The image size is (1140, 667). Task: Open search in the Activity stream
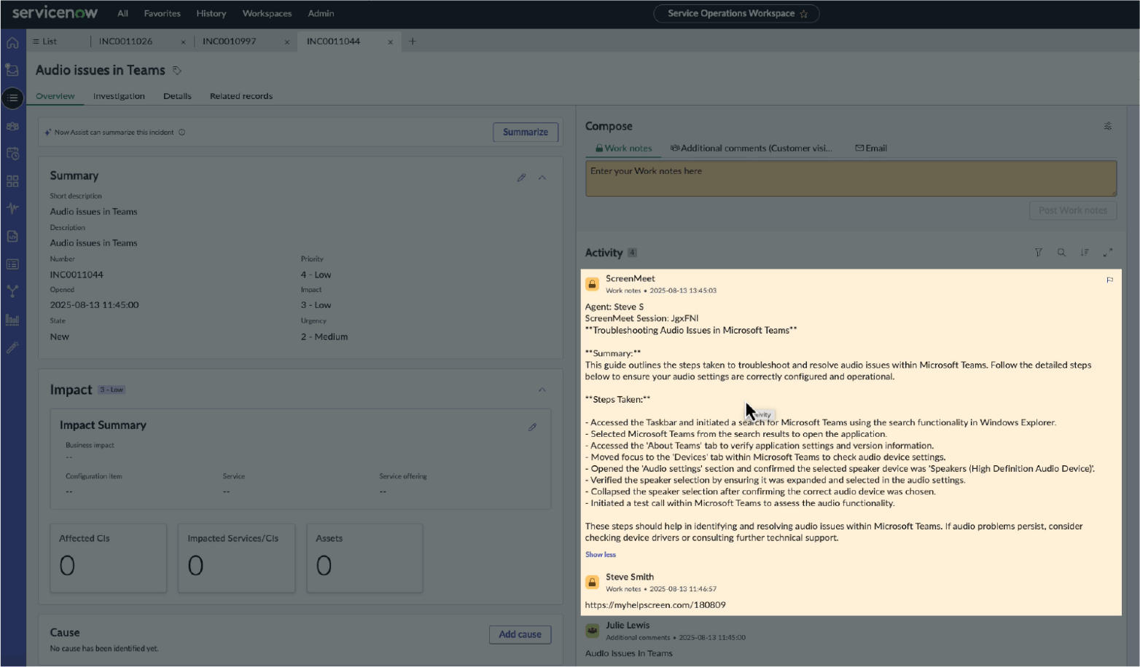[1061, 253]
